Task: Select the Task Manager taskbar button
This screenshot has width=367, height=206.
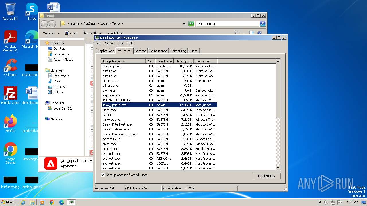Action: tap(71, 202)
